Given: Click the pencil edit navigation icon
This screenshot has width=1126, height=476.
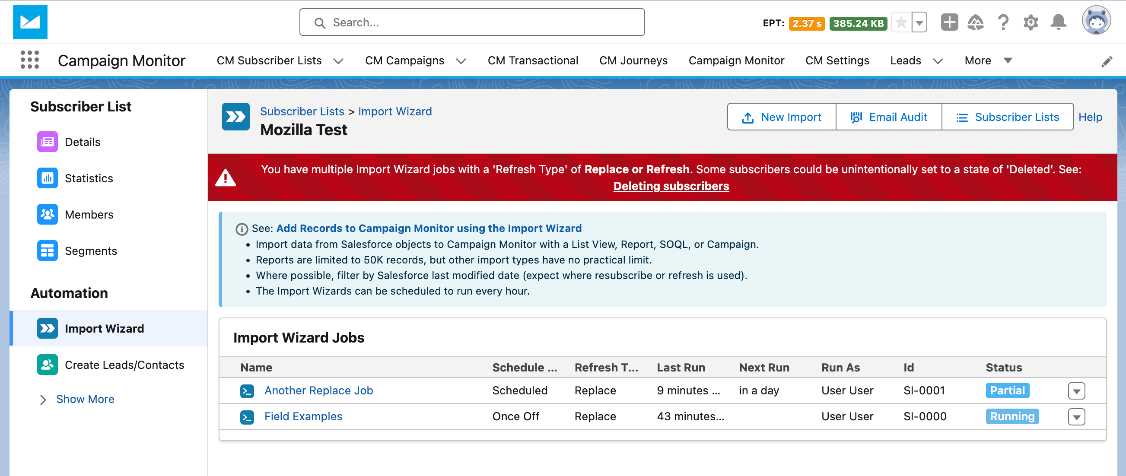Looking at the screenshot, I should click(x=1106, y=62).
